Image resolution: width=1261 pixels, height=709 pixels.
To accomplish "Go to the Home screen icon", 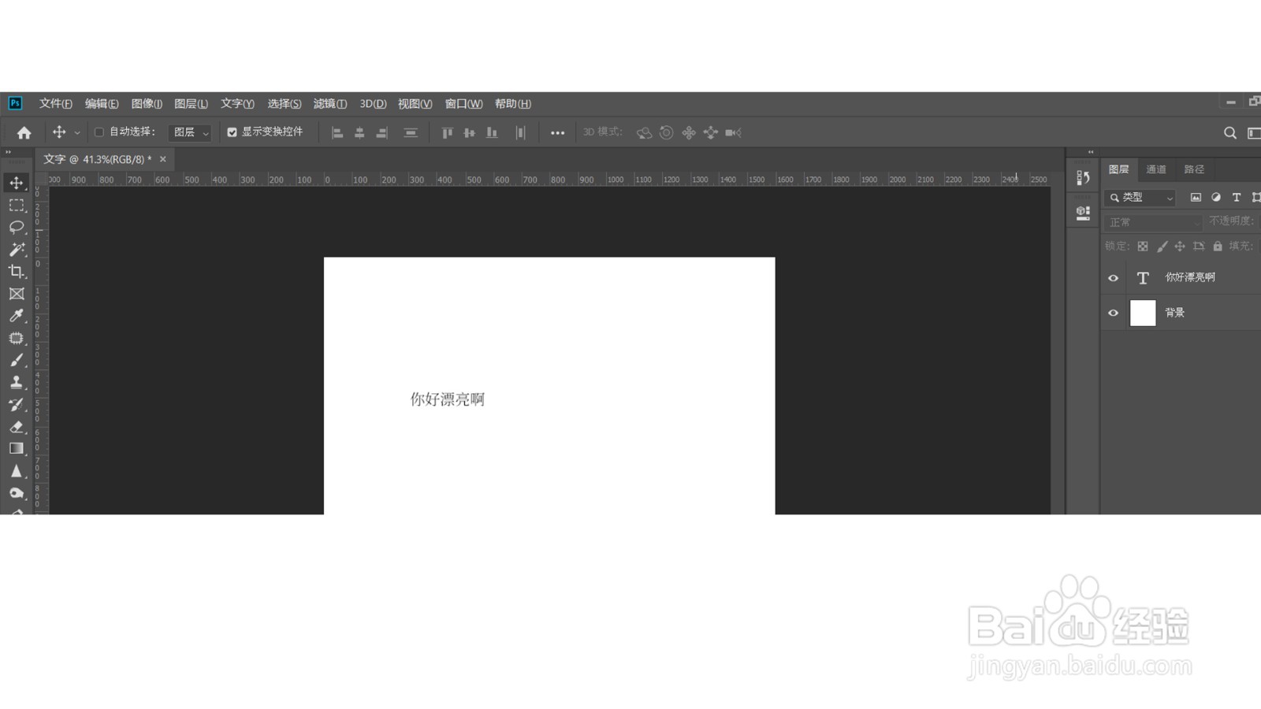I will tap(24, 132).
